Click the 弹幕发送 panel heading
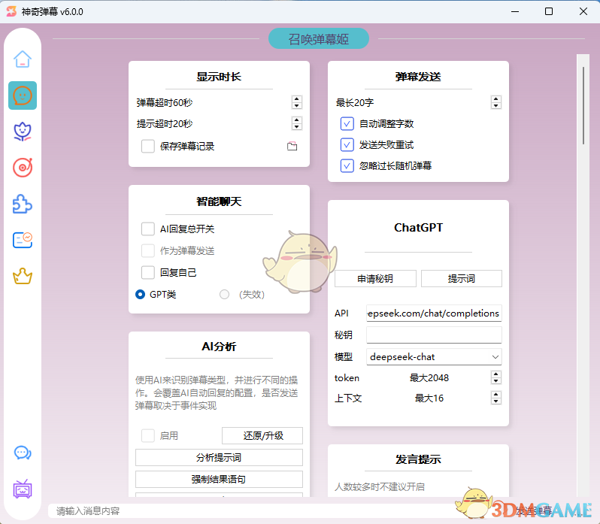The height and width of the screenshot is (524, 600). (x=418, y=77)
